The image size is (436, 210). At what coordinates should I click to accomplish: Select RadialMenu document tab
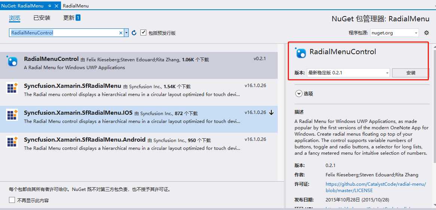click(x=76, y=6)
